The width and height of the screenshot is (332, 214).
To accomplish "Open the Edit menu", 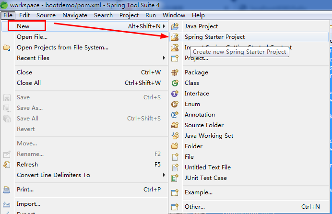I will point(24,15).
